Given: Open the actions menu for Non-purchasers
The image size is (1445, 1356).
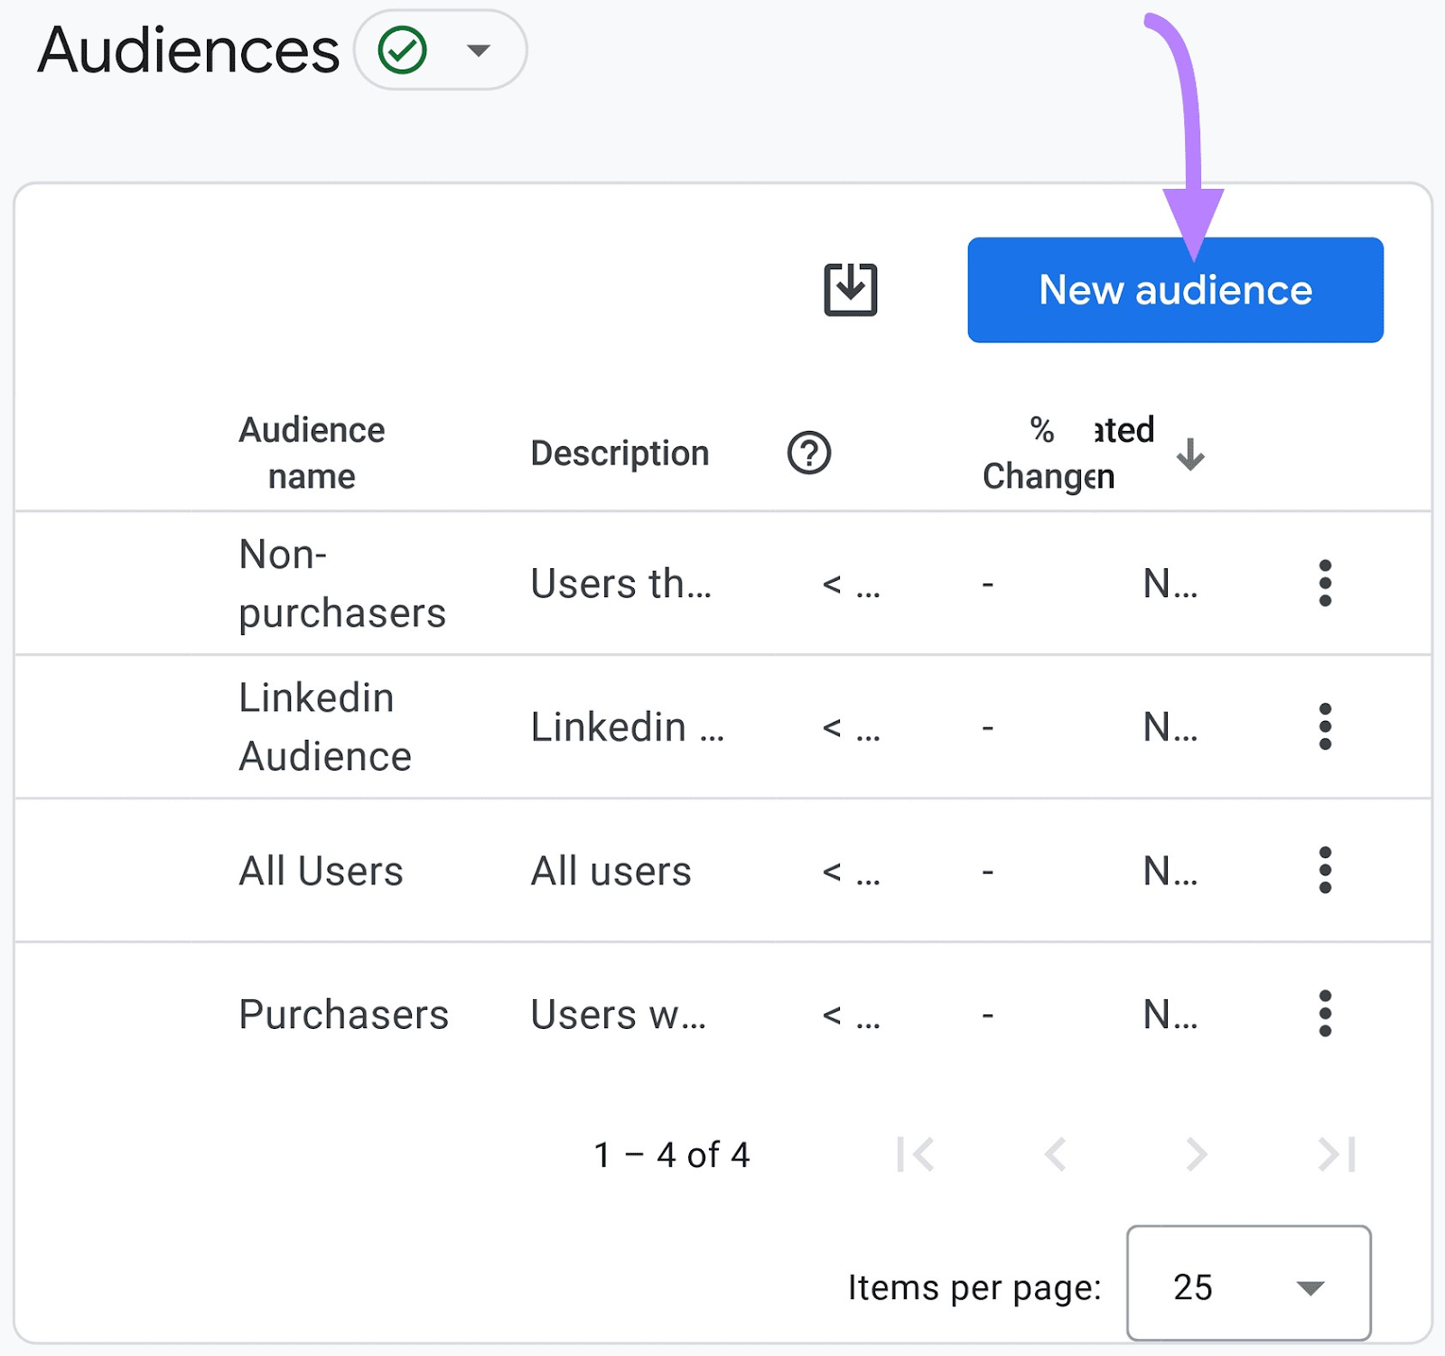Looking at the screenshot, I should tap(1325, 584).
